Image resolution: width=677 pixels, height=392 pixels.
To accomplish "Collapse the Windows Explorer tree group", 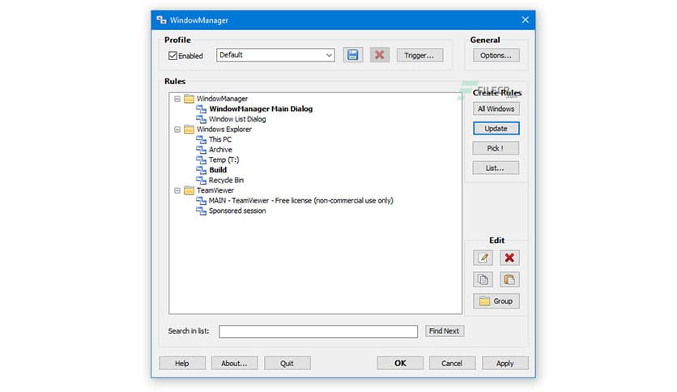I will (x=177, y=130).
